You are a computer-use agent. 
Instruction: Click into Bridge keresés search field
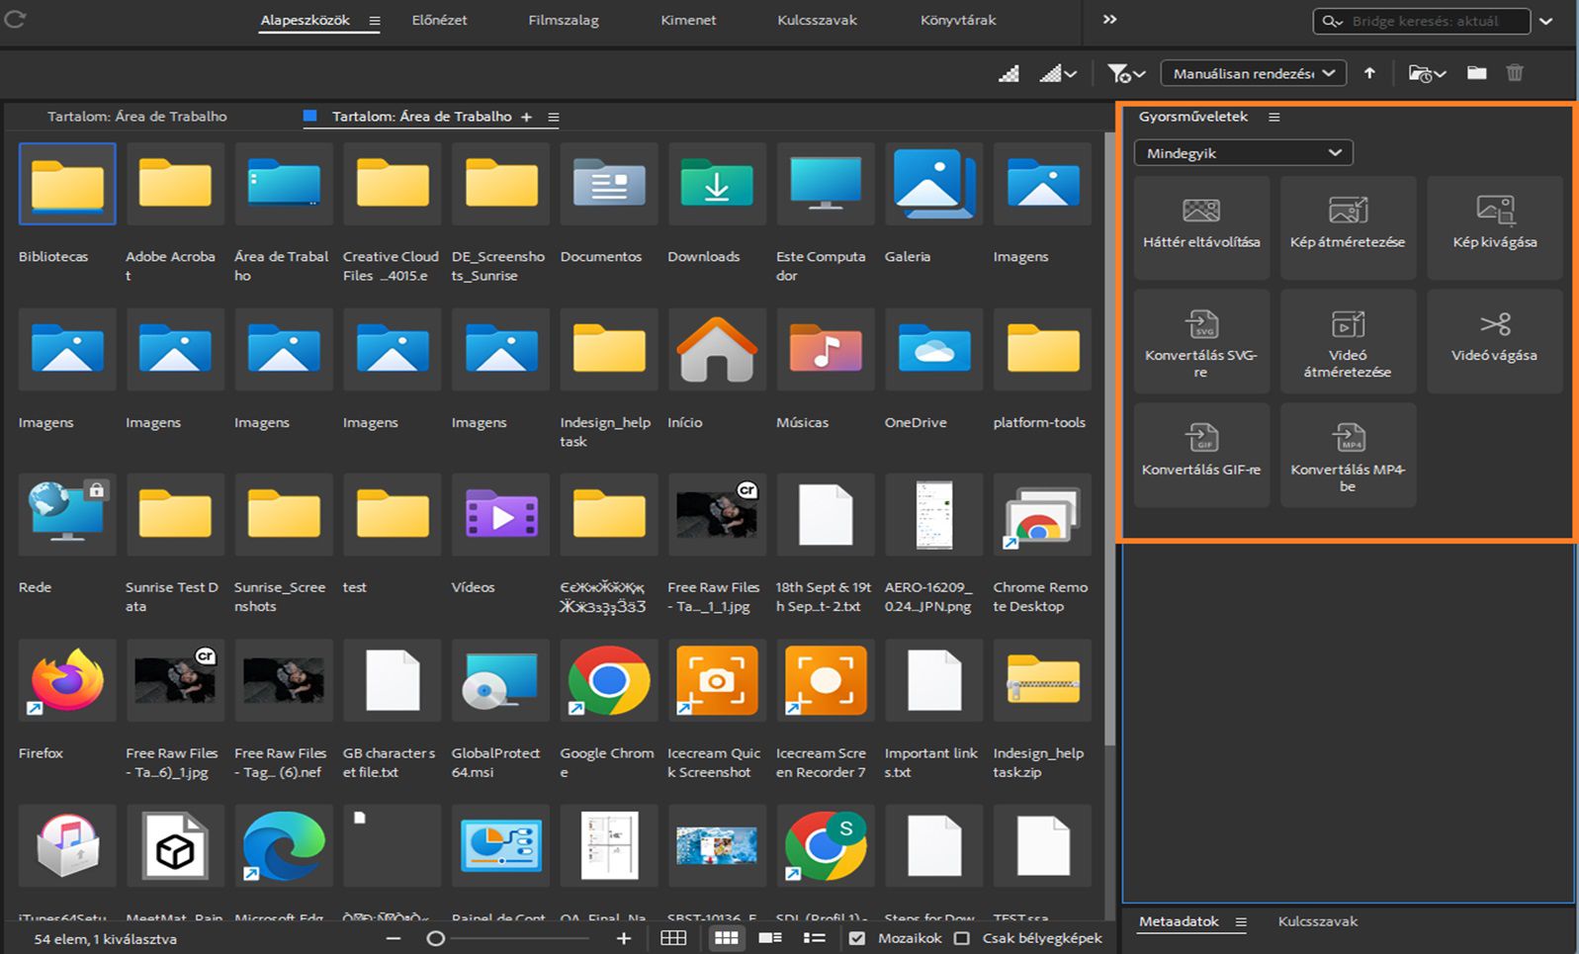1422,21
